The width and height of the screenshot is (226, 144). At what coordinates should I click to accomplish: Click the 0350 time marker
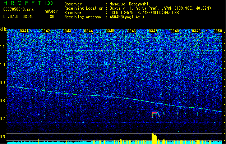(218, 31)
